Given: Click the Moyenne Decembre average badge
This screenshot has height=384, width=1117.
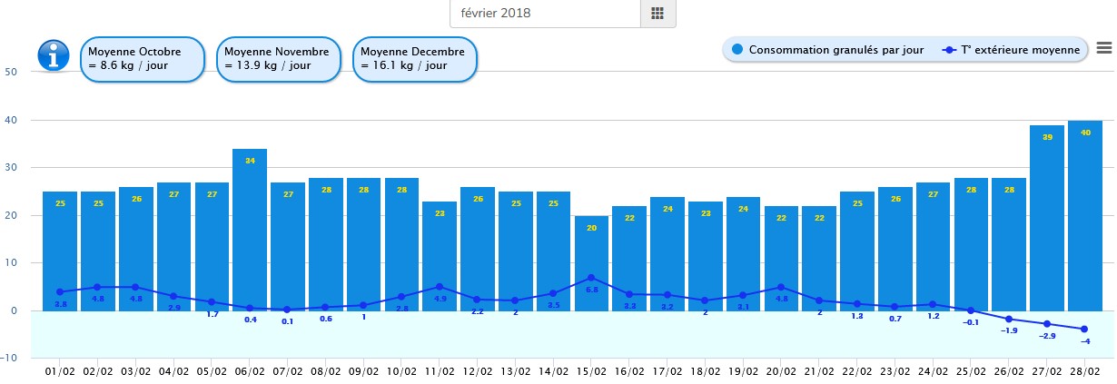Looking at the screenshot, I should (413, 59).
